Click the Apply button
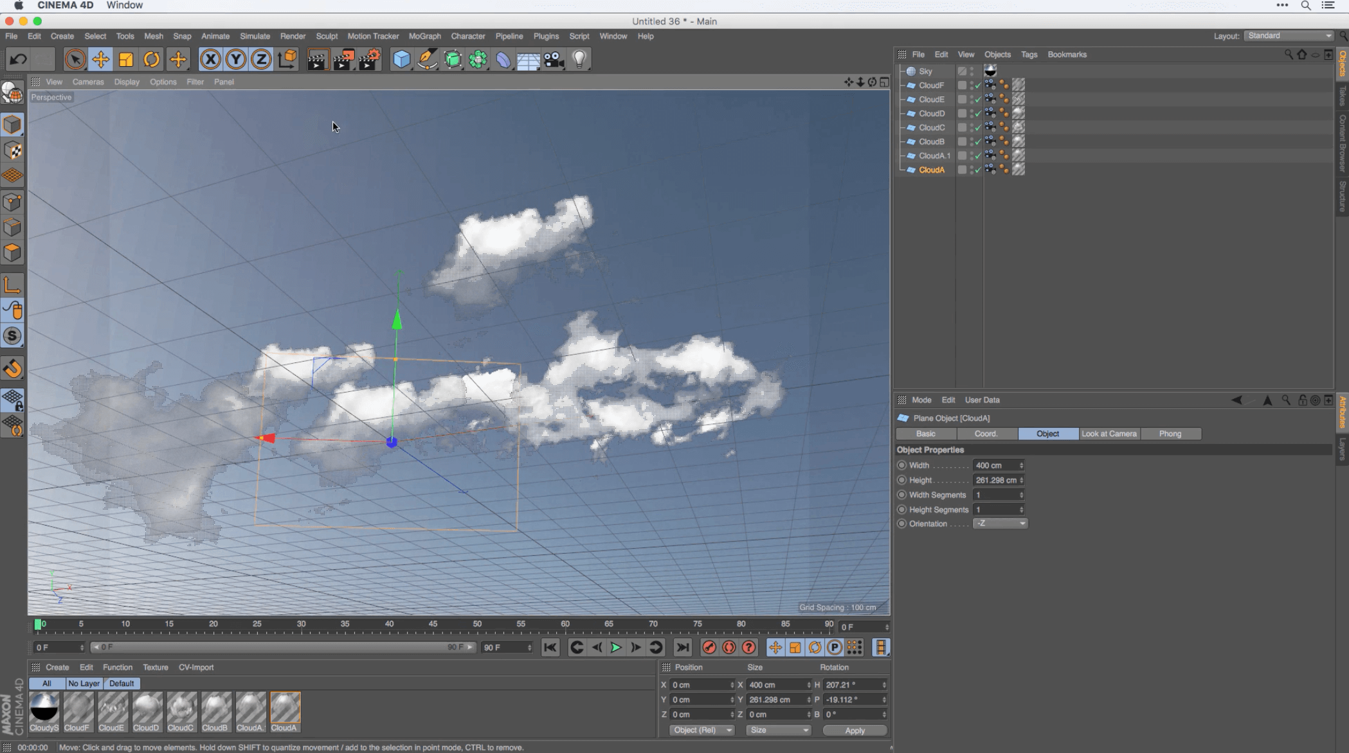The image size is (1349, 753). 854,731
